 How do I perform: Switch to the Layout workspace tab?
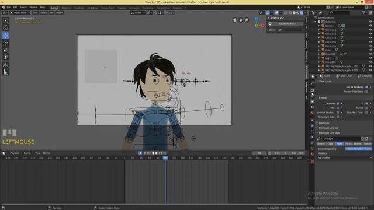54,8
